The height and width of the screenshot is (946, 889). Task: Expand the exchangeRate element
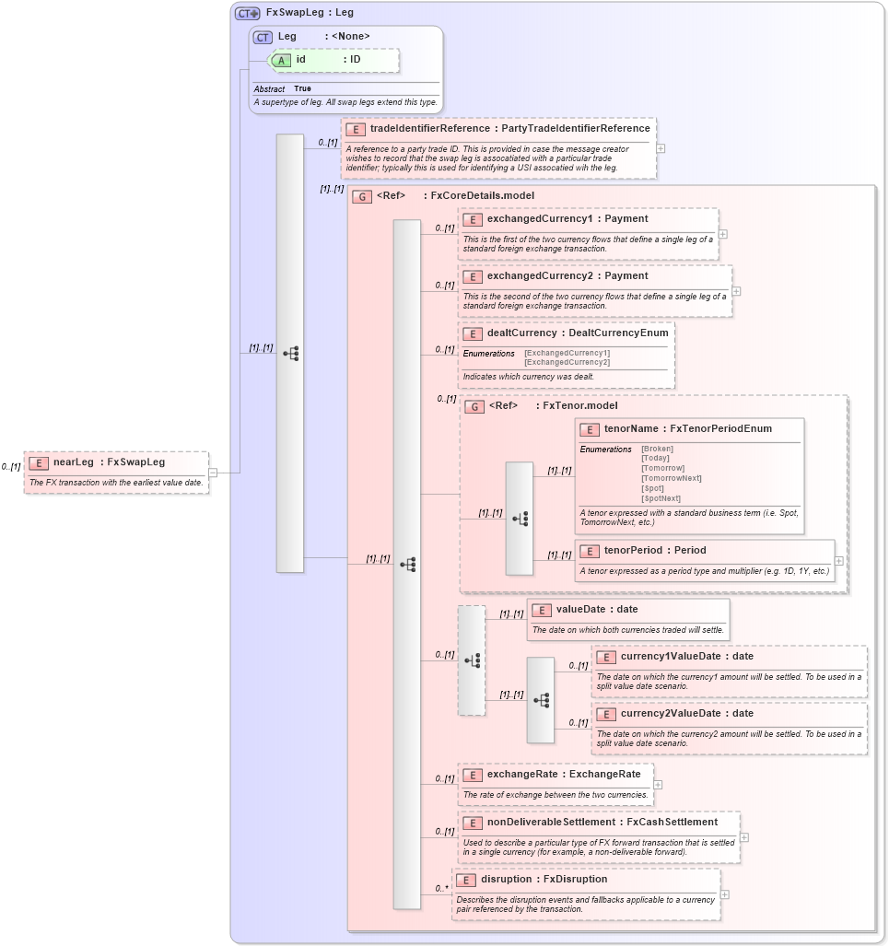click(658, 785)
